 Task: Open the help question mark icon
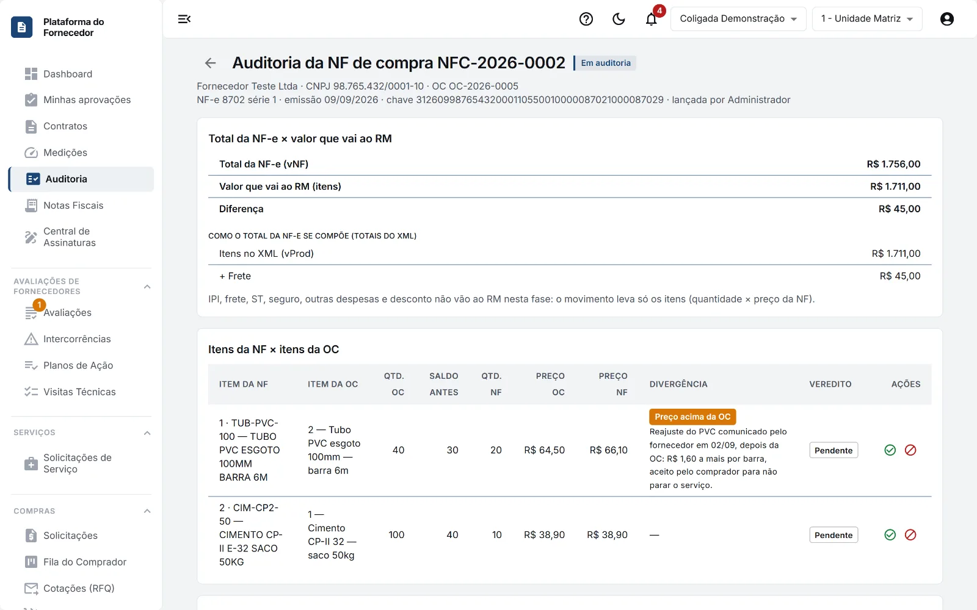(586, 19)
